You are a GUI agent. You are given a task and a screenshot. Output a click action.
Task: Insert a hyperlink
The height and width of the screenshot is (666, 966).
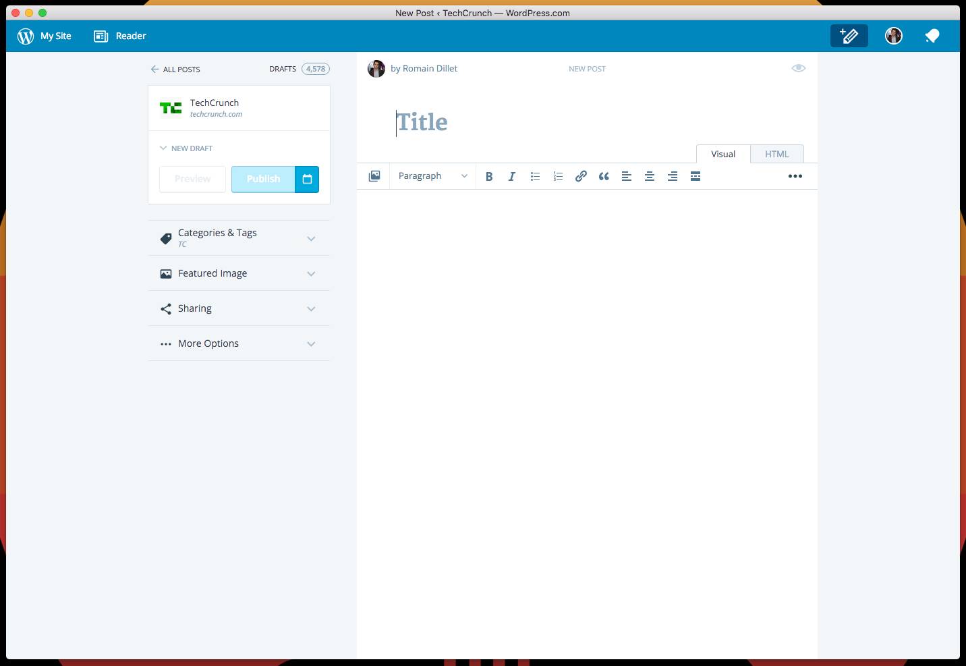point(581,176)
